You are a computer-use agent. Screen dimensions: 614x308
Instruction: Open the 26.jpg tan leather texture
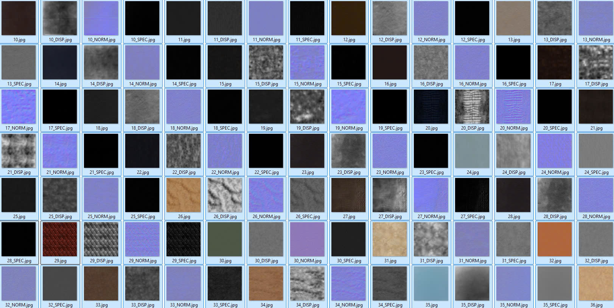coord(183,195)
